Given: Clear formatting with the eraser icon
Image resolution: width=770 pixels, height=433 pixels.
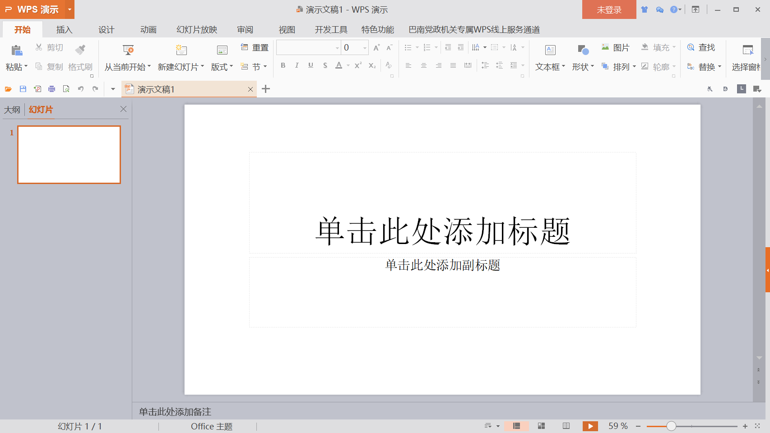Looking at the screenshot, I should 389,65.
